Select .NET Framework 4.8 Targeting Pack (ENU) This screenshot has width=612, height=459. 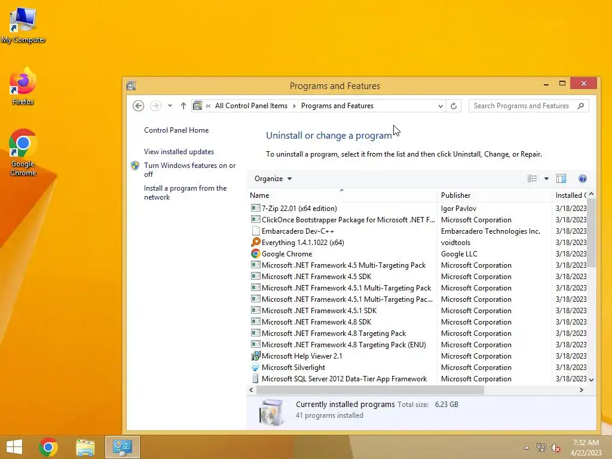(x=418, y=345)
